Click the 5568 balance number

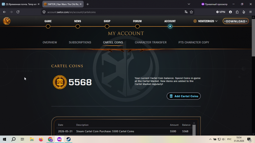pyautogui.click(x=80, y=82)
